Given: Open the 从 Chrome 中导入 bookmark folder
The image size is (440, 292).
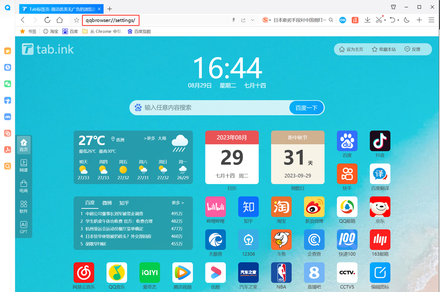Looking at the screenshot, I should click(x=102, y=31).
